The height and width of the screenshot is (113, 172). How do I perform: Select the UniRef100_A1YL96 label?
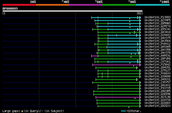point(157,97)
